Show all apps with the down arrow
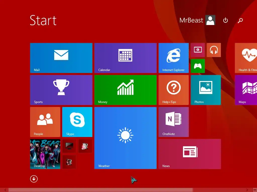 (x=34, y=179)
